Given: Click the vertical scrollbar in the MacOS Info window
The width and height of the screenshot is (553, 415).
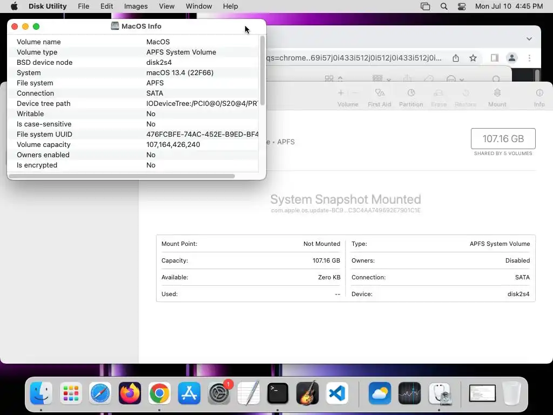Looking at the screenshot, I should tap(262, 70).
